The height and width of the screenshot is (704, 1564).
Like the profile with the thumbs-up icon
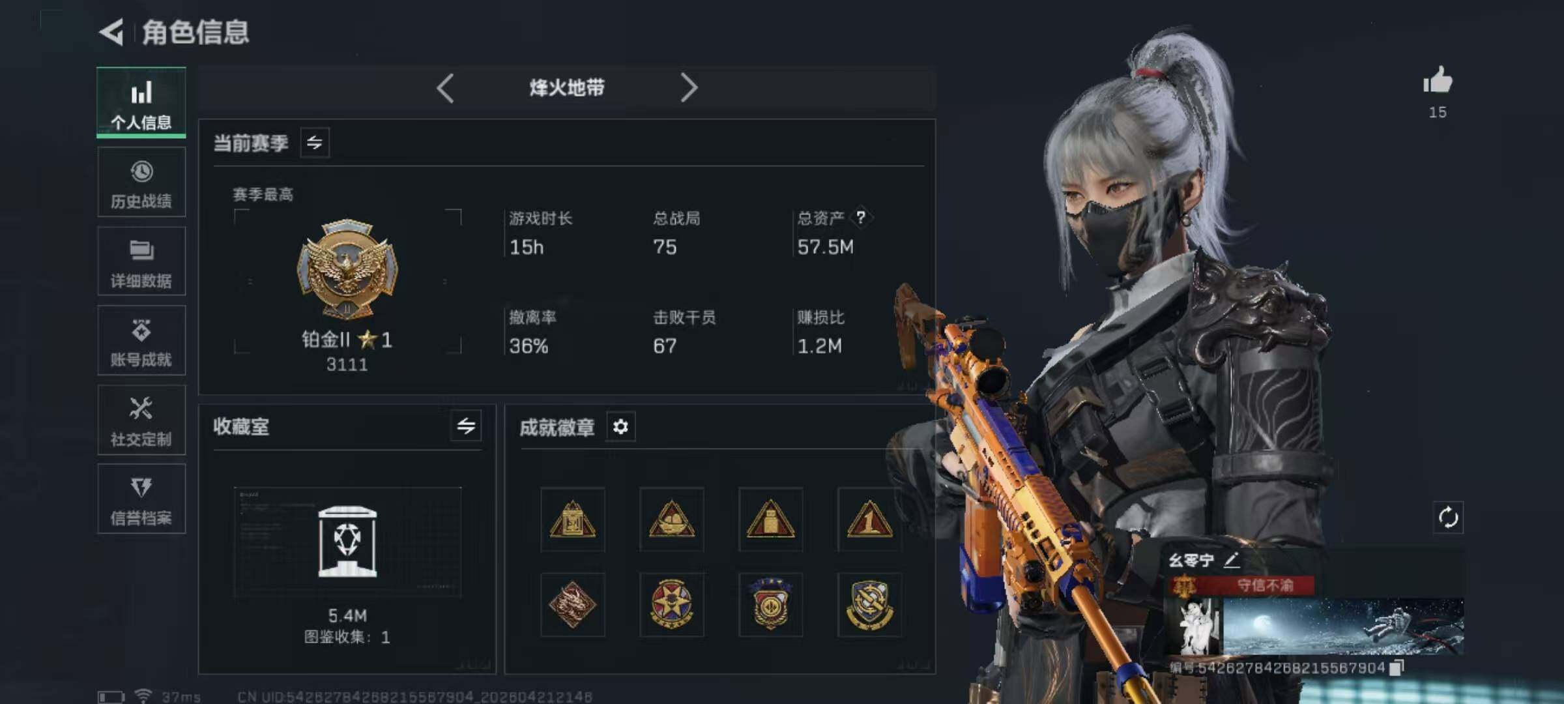tap(1438, 81)
